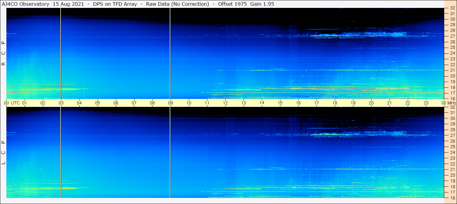Click the DPS on TFD Array label

click(115, 4)
